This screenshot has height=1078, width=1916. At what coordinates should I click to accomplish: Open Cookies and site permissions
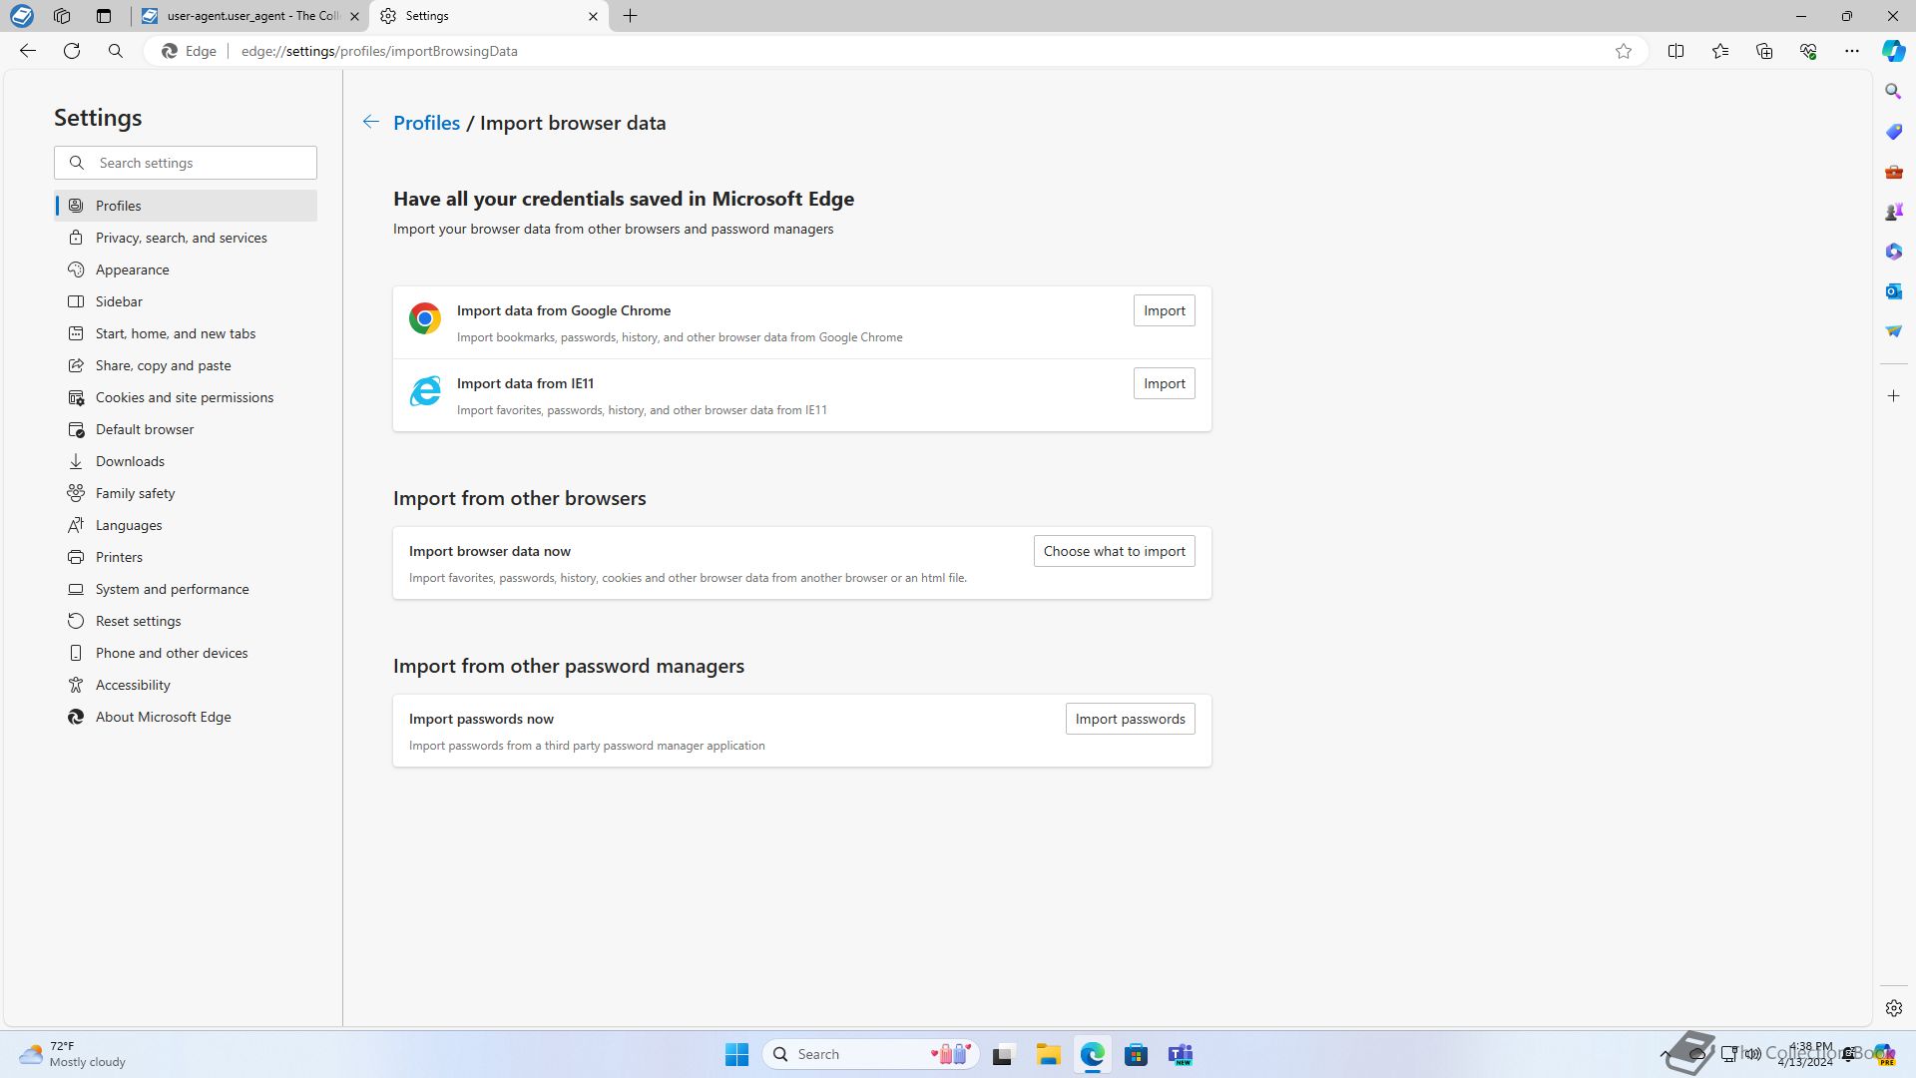186,397
